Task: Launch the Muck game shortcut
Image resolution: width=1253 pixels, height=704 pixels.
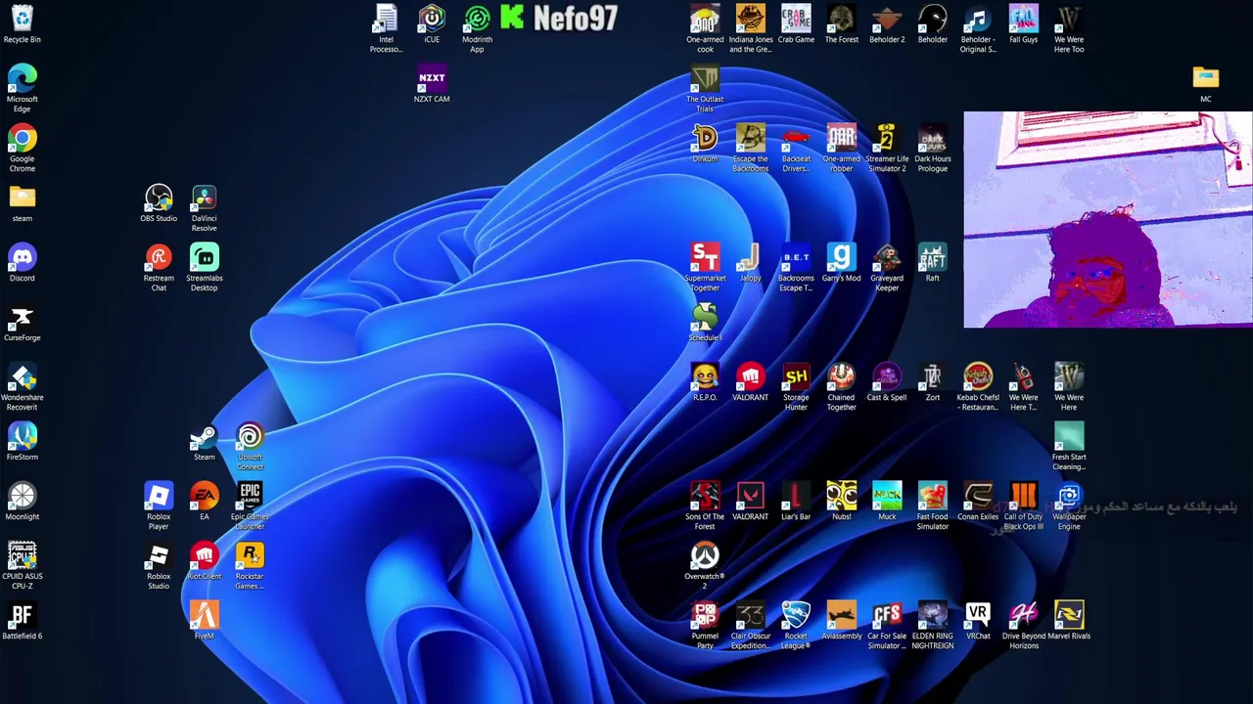Action: [x=887, y=502]
